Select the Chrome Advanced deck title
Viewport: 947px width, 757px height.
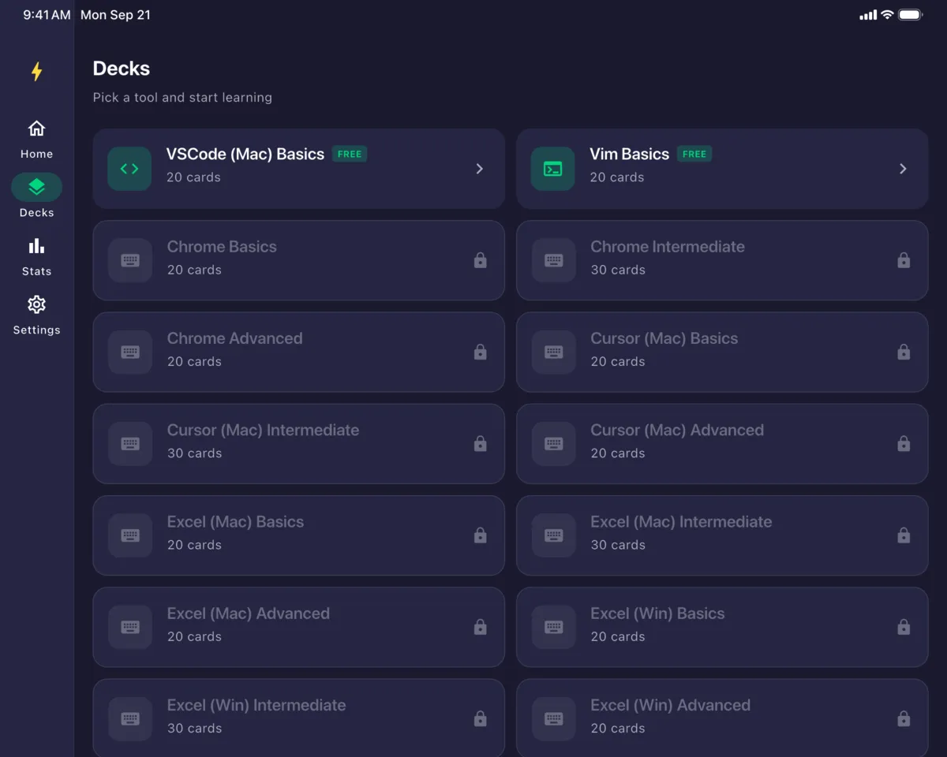point(235,338)
